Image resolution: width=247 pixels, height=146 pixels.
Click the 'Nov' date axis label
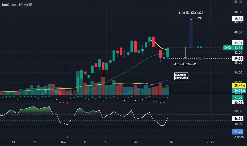click(64, 142)
